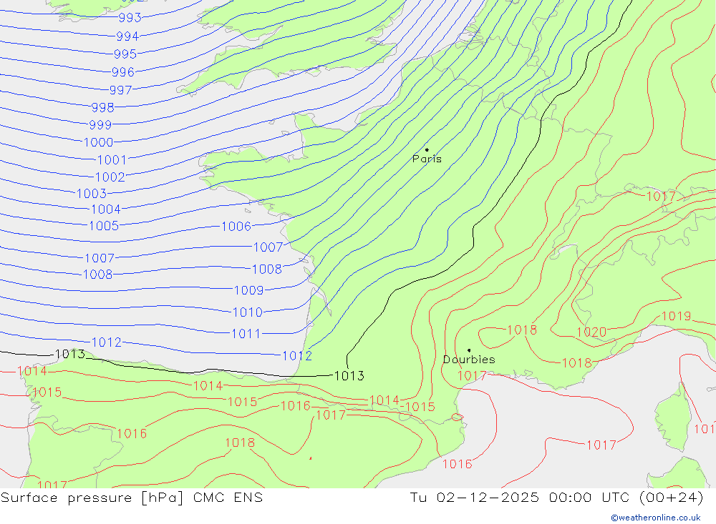Click the 993 isobar label

click(x=130, y=18)
